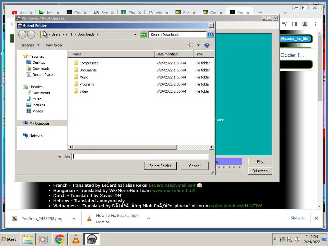Viewport: 328px width, 246px height.
Task: Open Chrome tab search chevron
Action: [285, 13]
